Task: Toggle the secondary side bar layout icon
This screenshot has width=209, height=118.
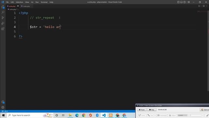Action: 185,2
